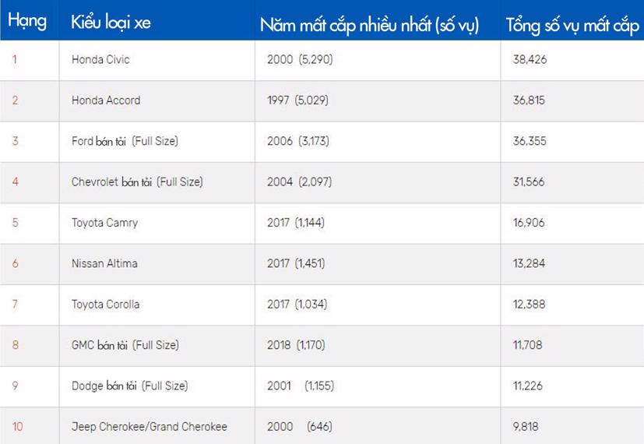Click rank number 4 in Chevrolet row
Screen dimensions: 644x444
(16, 182)
